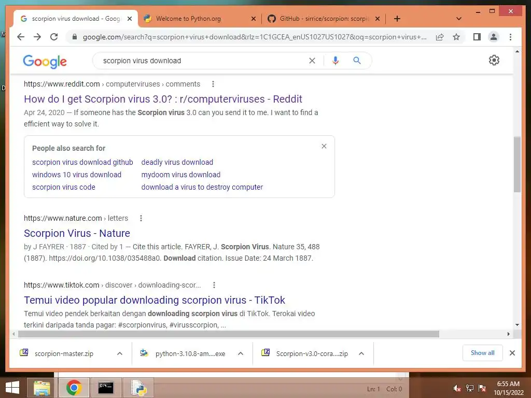Open the scorpion-master.zip downloaded file

pyautogui.click(x=64, y=353)
